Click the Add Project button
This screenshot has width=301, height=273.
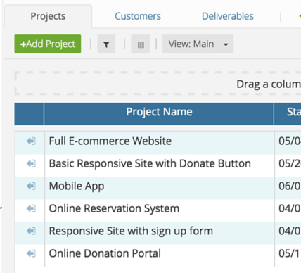(48, 44)
